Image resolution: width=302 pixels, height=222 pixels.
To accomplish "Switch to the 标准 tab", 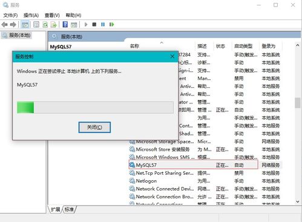I will [x=69, y=209].
